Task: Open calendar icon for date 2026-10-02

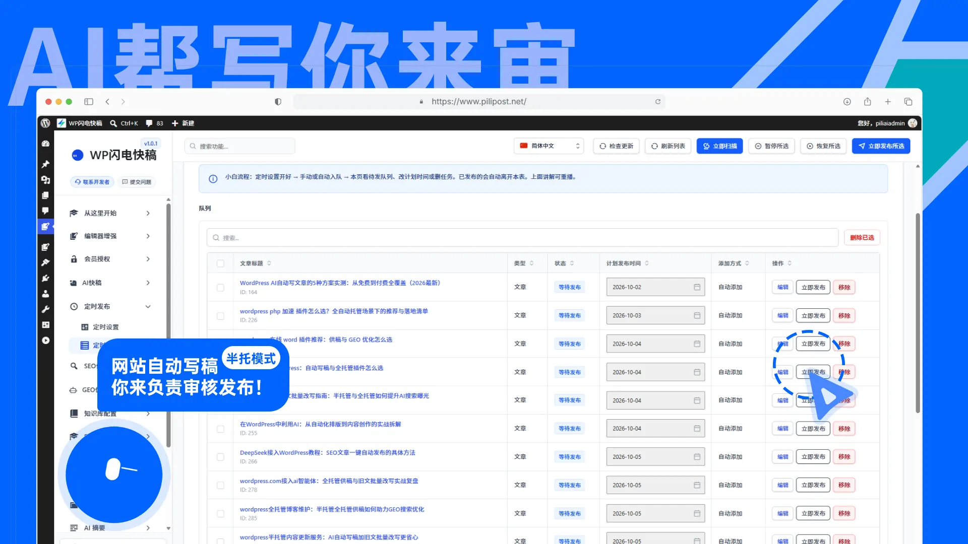Action: [697, 287]
